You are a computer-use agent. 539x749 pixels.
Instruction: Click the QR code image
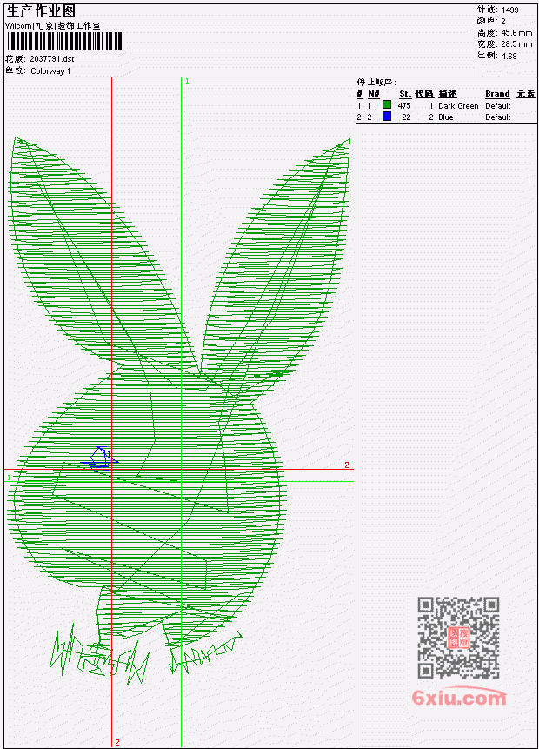point(458,638)
